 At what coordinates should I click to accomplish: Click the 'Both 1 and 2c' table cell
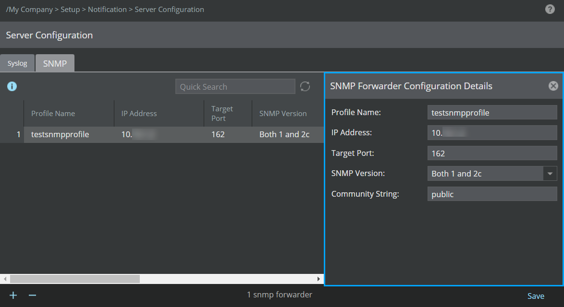click(x=288, y=135)
